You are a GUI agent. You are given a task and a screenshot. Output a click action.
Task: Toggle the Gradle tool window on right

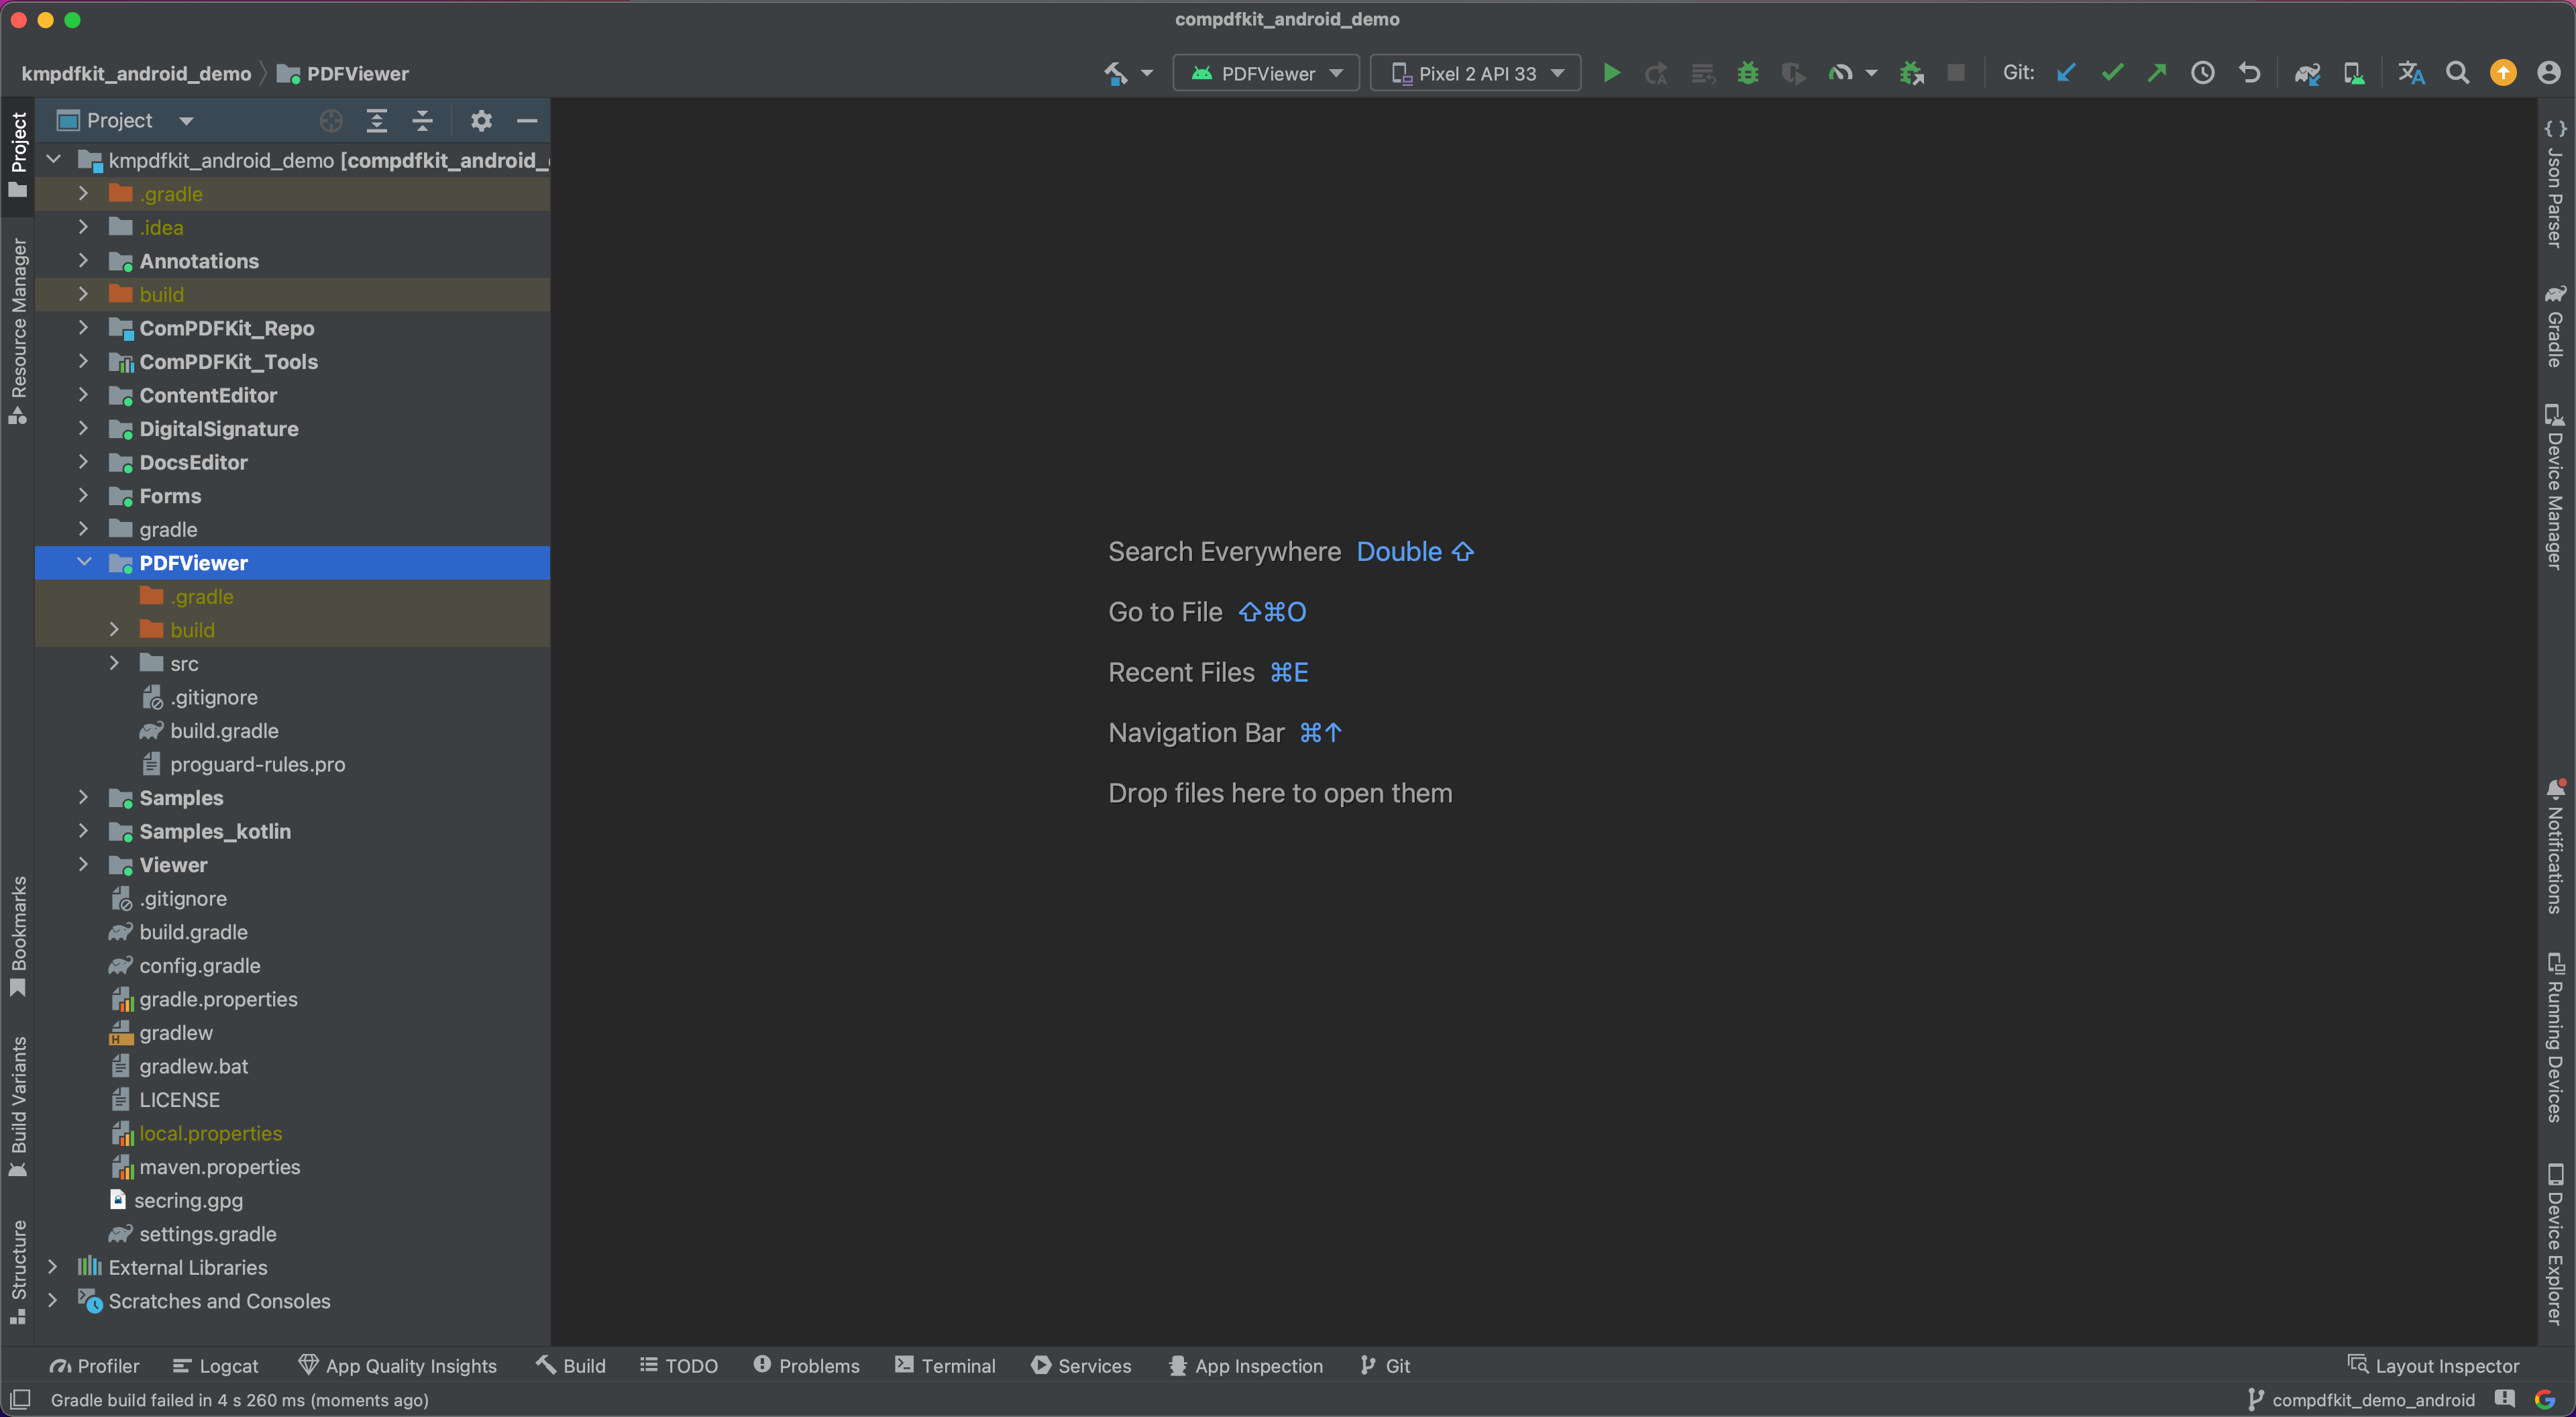[2555, 327]
